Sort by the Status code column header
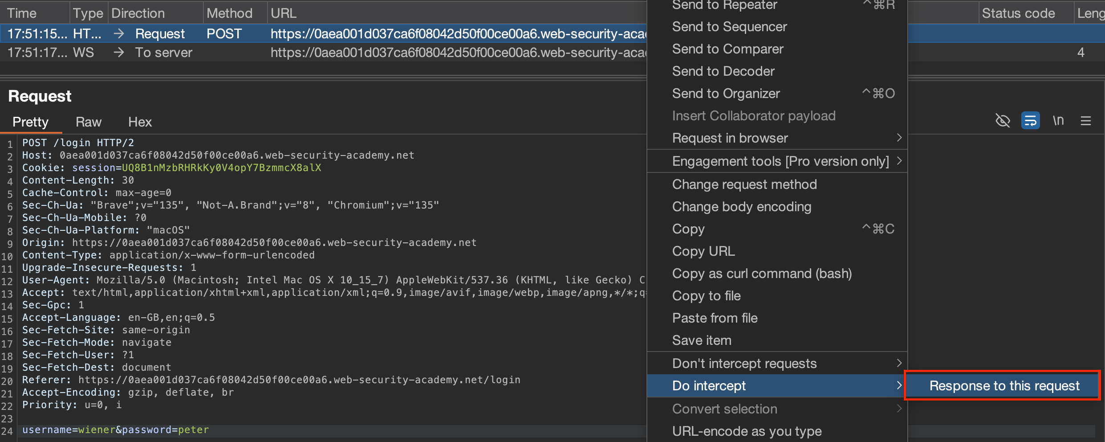 (1018, 13)
